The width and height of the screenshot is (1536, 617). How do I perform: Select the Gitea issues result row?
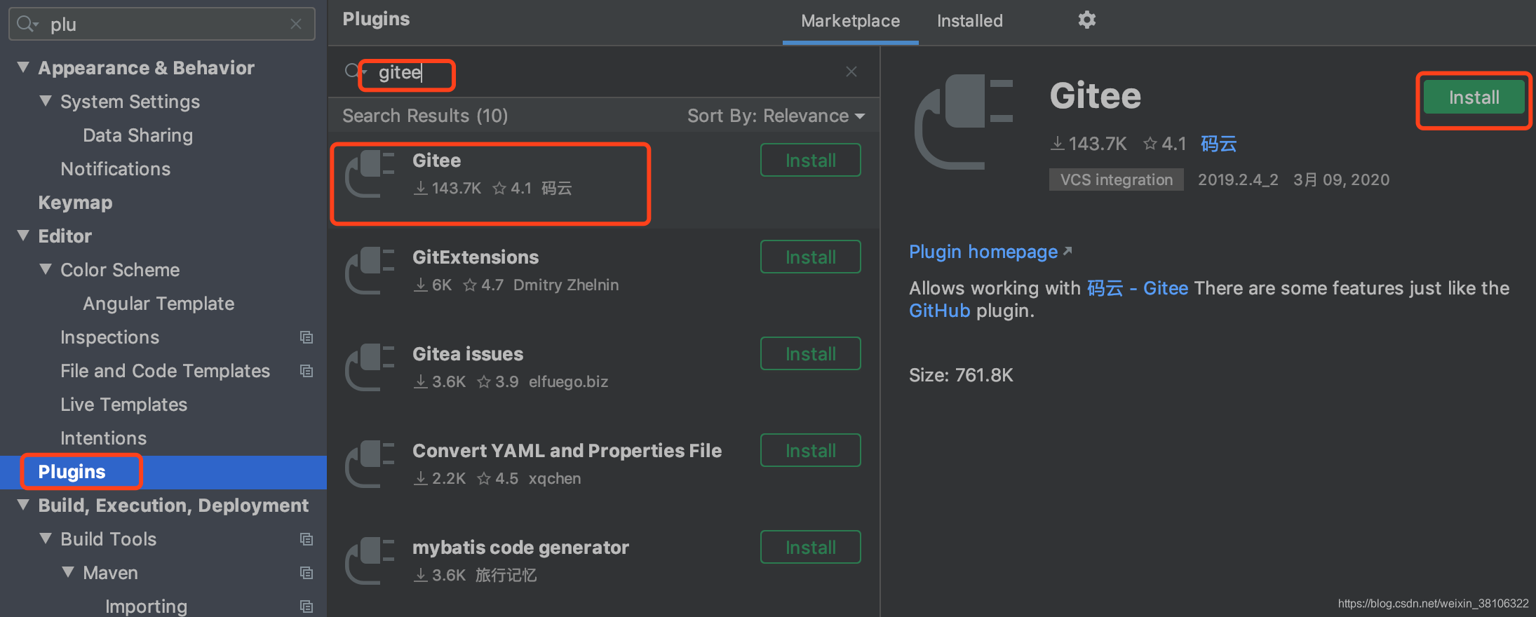click(x=604, y=375)
